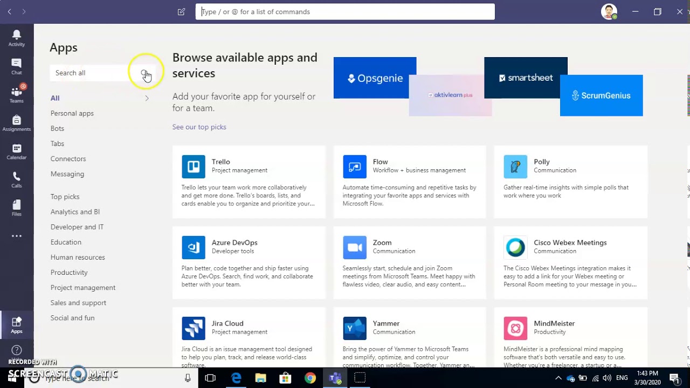Select the Productivity category
This screenshot has width=690, height=388.
click(x=69, y=272)
